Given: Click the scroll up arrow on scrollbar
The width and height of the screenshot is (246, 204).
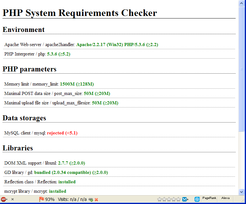Looking at the screenshot, I should click(x=242, y=3).
